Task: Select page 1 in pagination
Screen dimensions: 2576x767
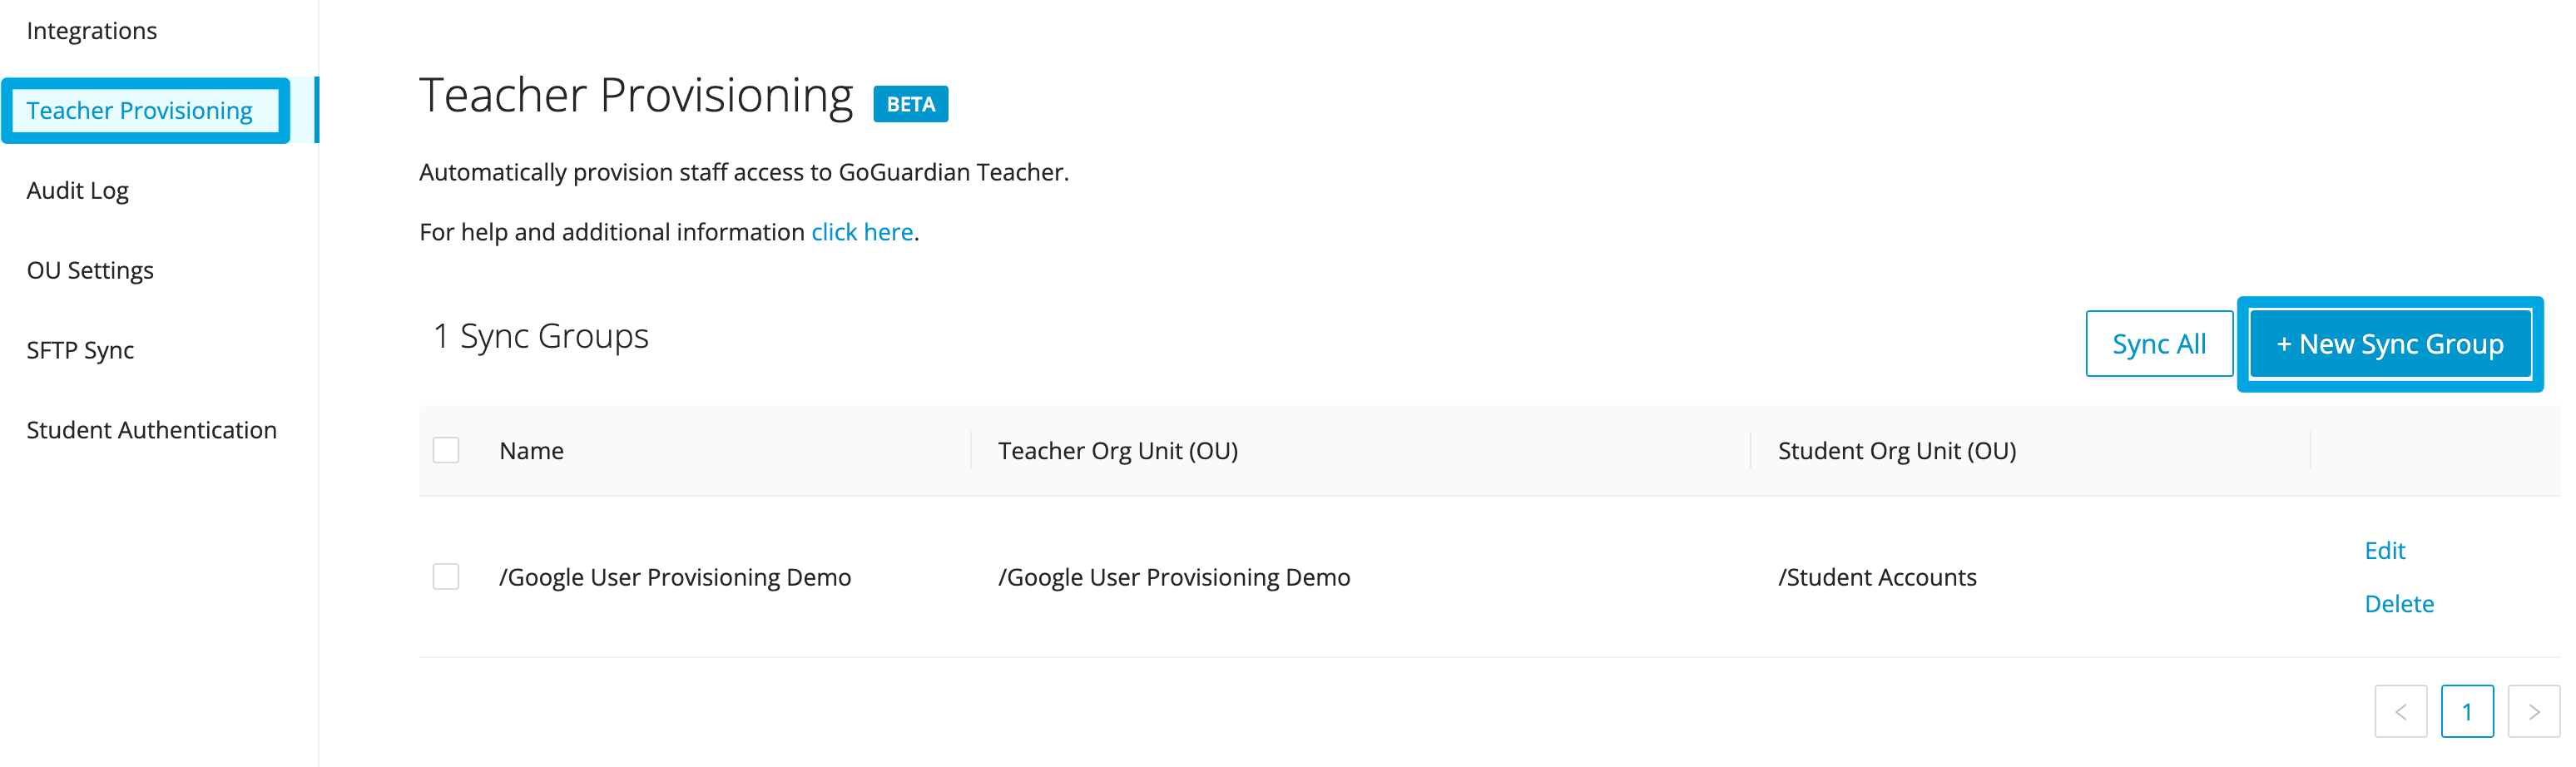Action: 2467,711
